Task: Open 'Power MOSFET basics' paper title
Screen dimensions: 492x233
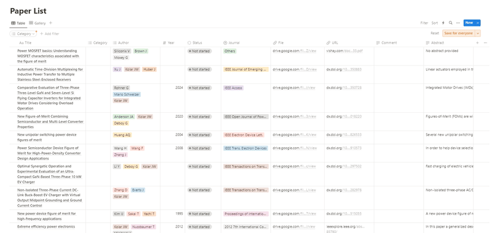Action: click(x=49, y=56)
